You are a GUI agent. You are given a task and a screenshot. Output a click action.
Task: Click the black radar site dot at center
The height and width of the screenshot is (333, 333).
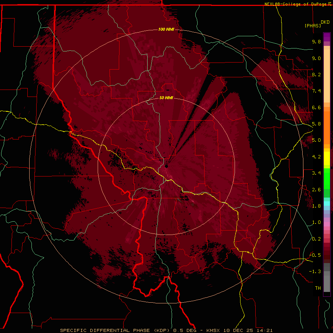[166, 166]
